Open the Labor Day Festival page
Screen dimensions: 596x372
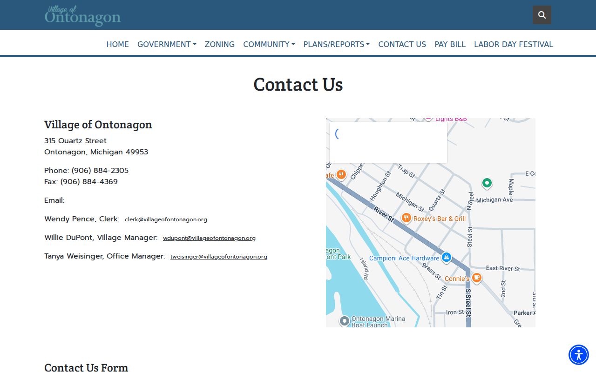(x=514, y=44)
